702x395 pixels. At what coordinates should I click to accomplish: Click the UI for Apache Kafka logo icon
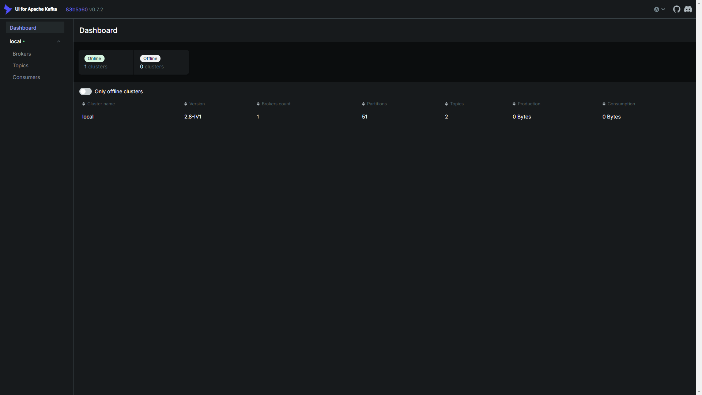(8, 9)
